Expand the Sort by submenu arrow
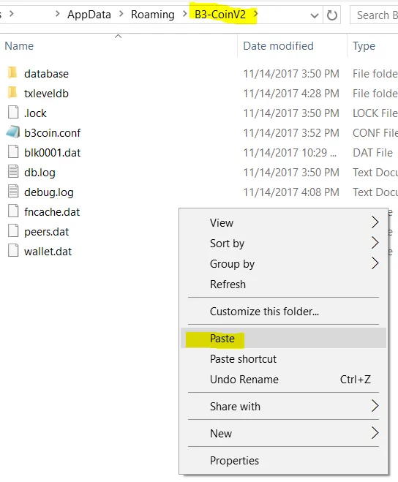The height and width of the screenshot is (482, 398). tap(375, 243)
